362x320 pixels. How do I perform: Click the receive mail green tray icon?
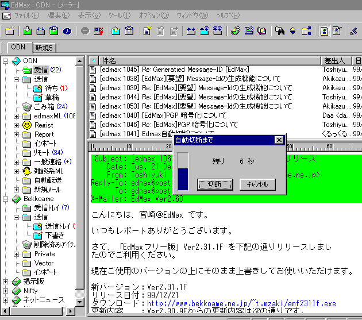point(27,30)
